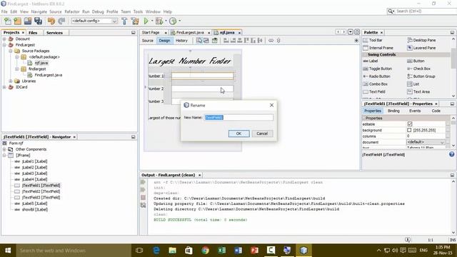Open help icon in Properties panel
457x257 pixels.
(451, 154)
